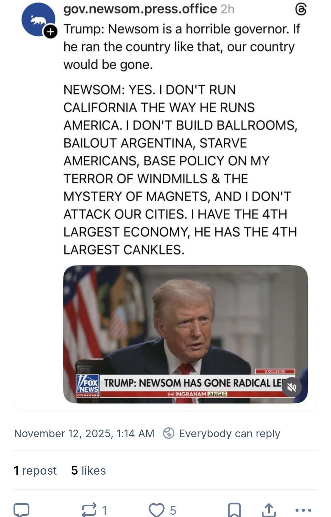The width and height of the screenshot is (331, 517).
Task: Repost this thread using the arrows icon
Action: pos(89,510)
